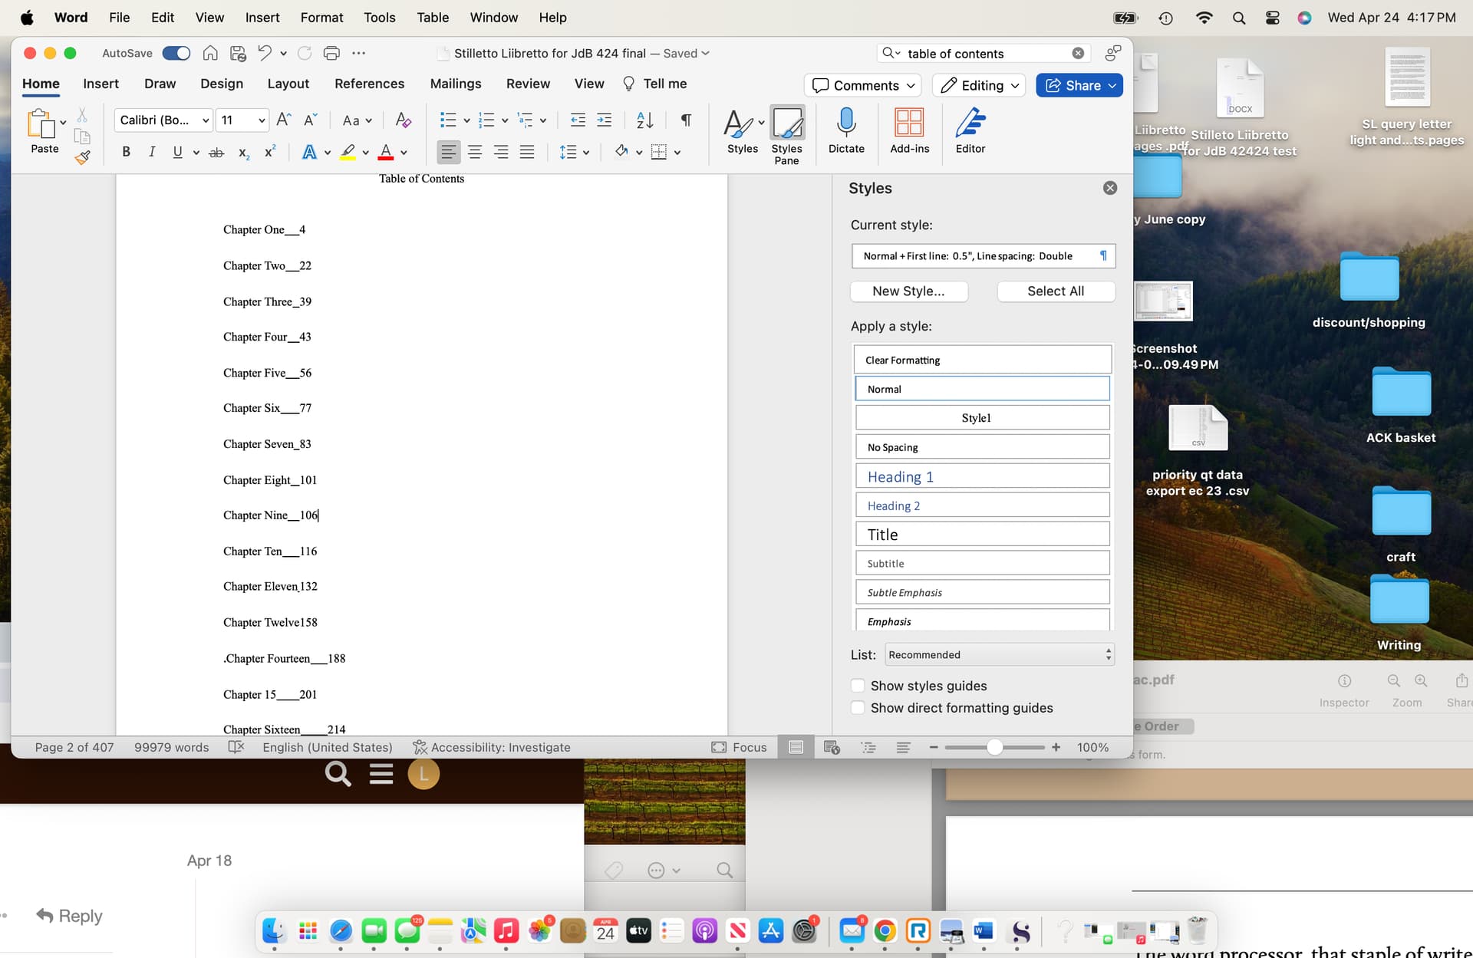Apply Clear Formatting in the style list

982,360
